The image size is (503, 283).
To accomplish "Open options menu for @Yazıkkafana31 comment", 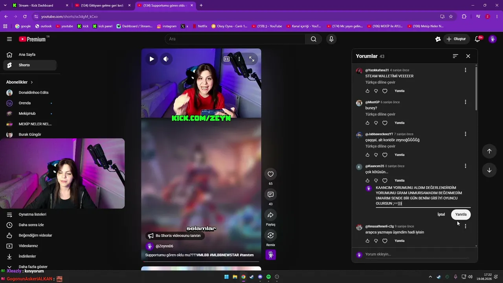I will (x=465, y=70).
